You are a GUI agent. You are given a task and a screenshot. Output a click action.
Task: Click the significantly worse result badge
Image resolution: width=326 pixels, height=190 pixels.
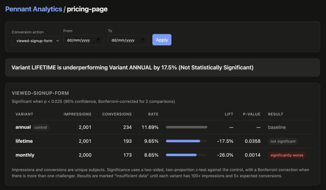click(x=287, y=155)
